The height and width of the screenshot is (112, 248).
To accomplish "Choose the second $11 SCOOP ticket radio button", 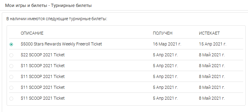I will (11, 77).
